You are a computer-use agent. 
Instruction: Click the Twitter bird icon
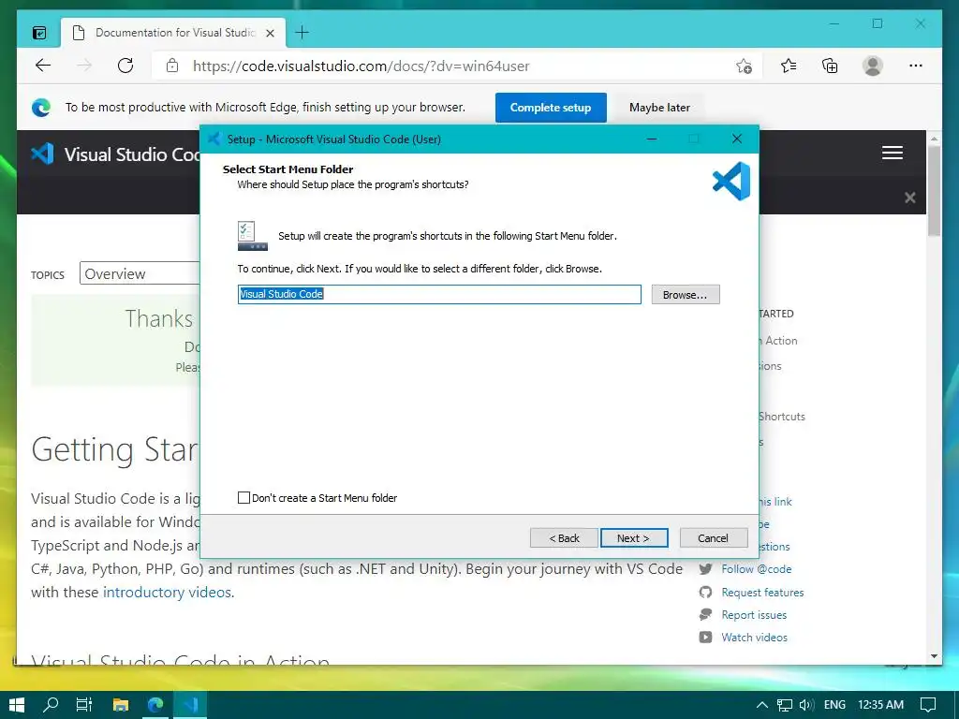coord(706,569)
